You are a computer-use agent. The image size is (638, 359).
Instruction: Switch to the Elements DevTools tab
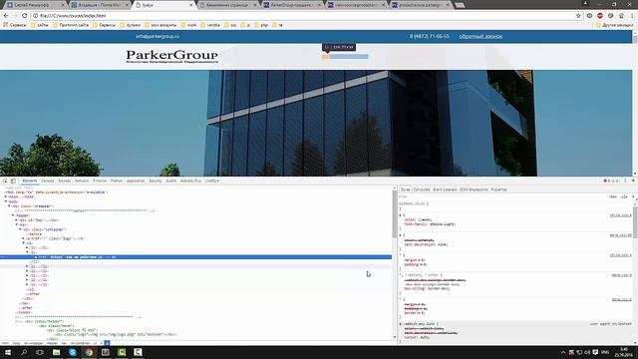29,180
